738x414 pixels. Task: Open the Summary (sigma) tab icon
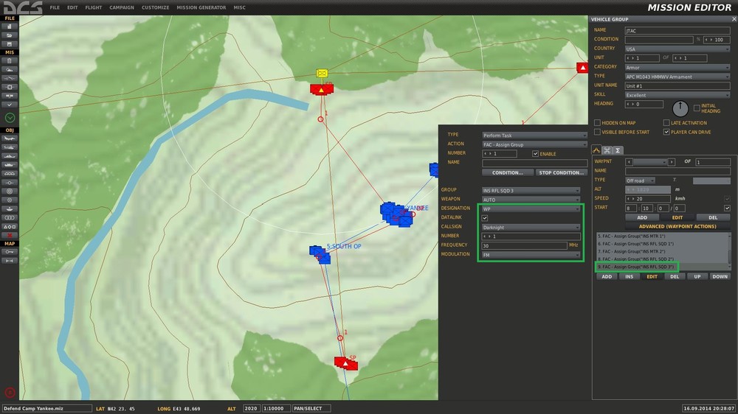pyautogui.click(x=618, y=150)
